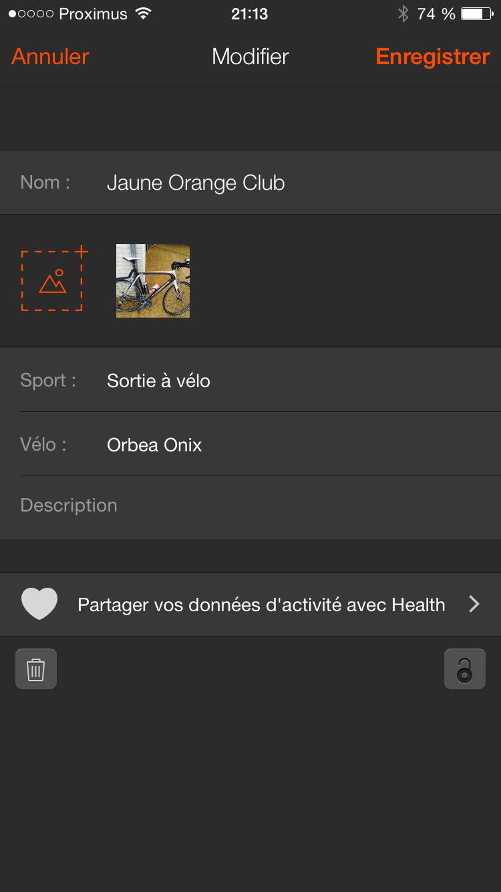The width and height of the screenshot is (501, 892).
Task: Tap the Vélo label
Action: 43,445
